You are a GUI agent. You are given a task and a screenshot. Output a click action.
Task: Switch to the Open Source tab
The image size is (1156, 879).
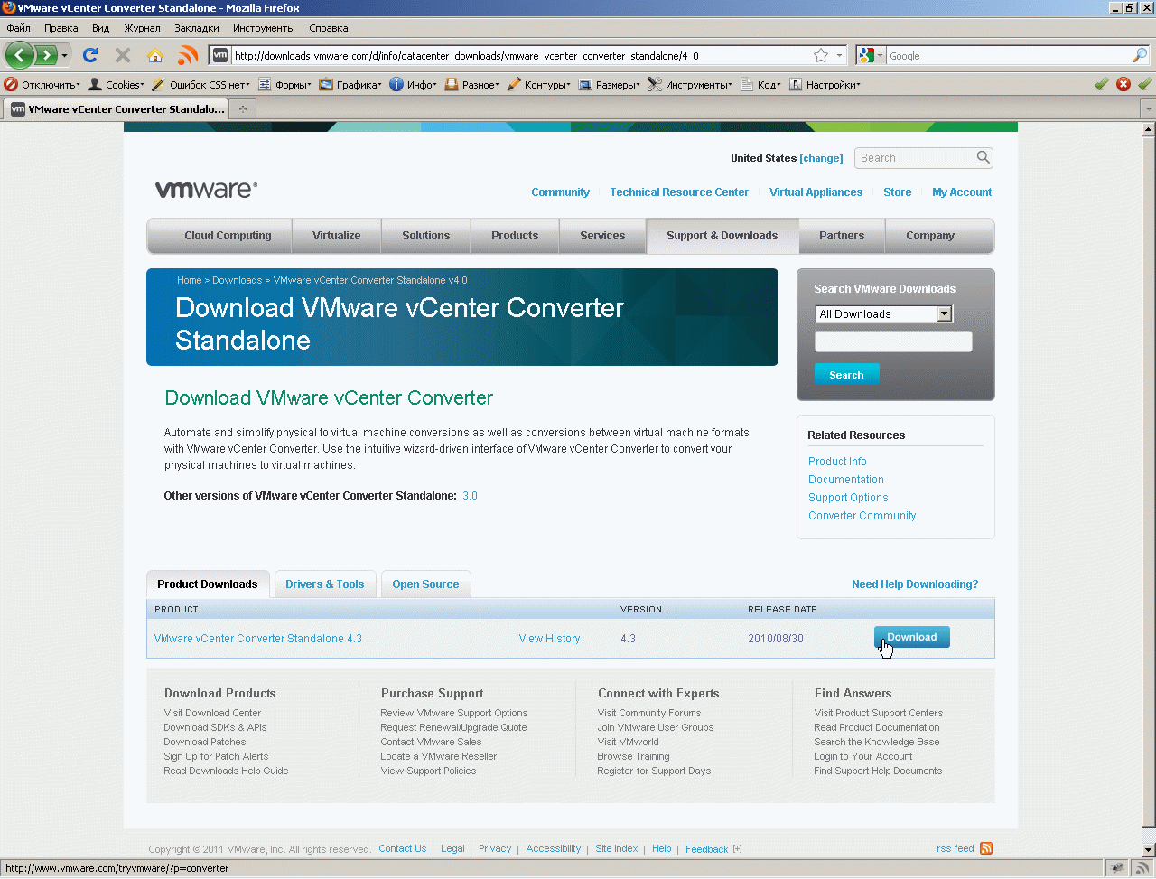(x=425, y=584)
